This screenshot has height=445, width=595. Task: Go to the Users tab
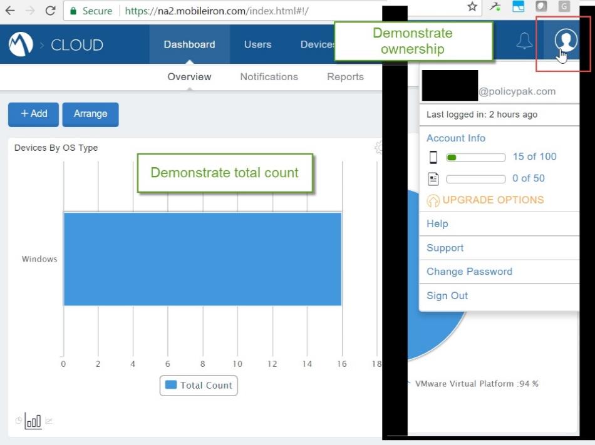(x=257, y=44)
